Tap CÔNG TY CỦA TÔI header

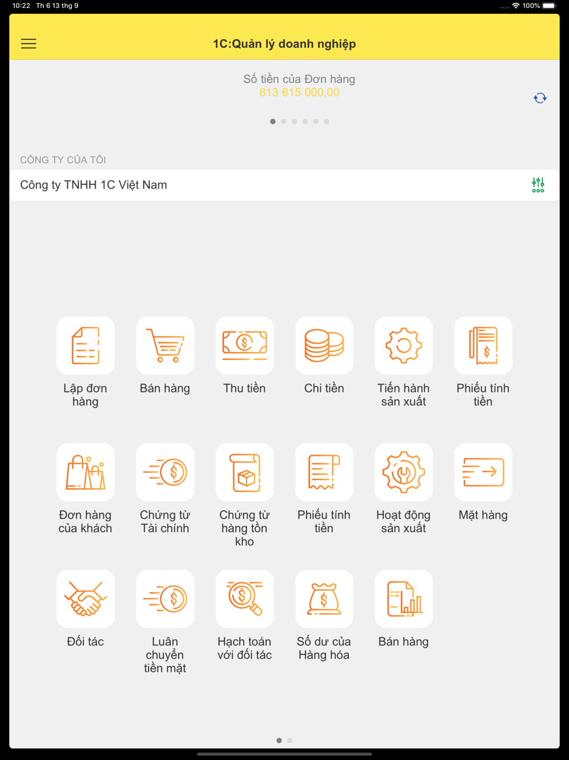click(63, 160)
